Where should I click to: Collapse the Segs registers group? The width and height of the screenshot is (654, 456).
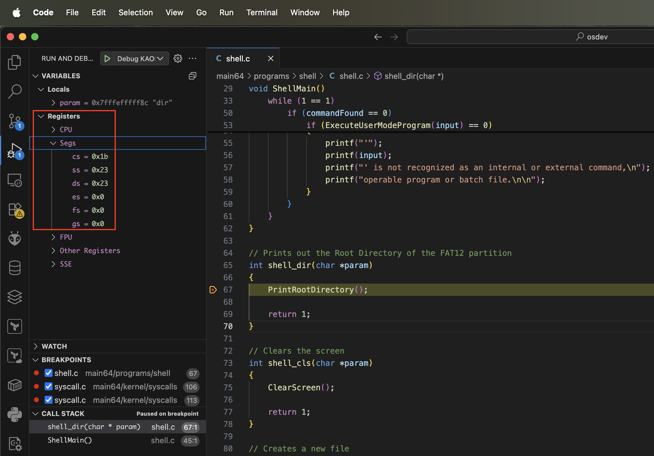coord(53,143)
